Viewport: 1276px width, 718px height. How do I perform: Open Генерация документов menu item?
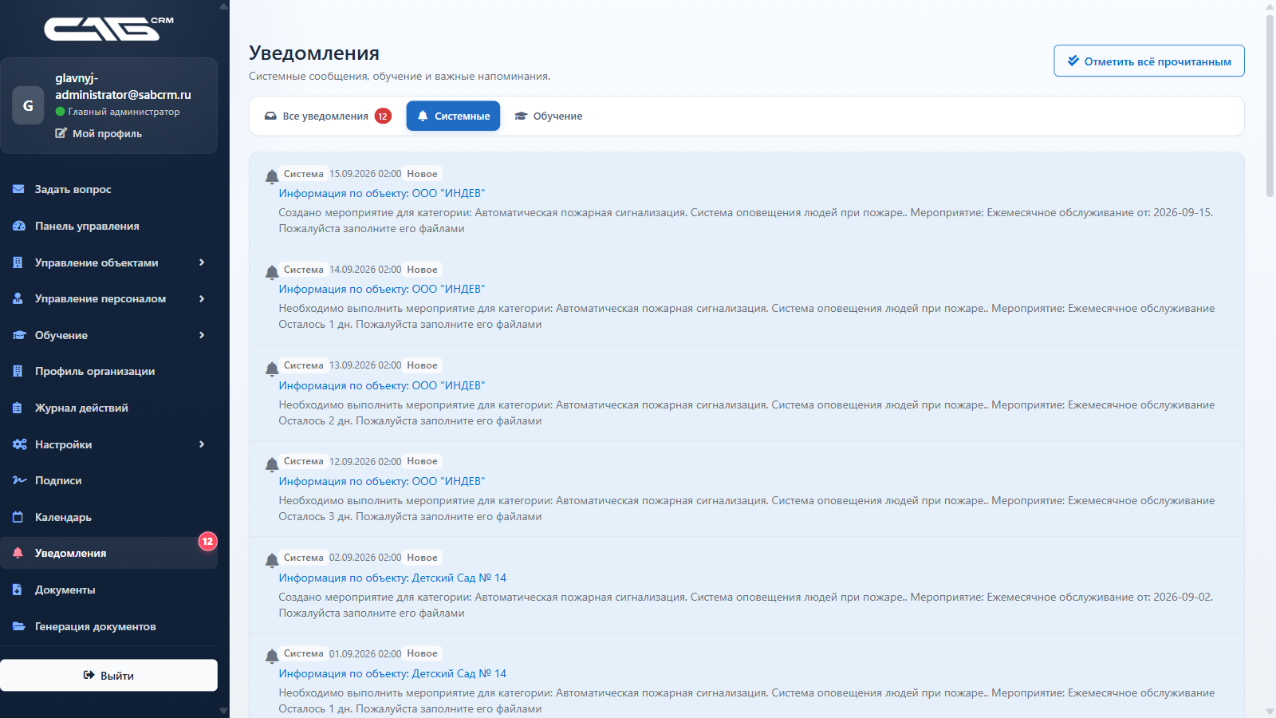click(108, 626)
